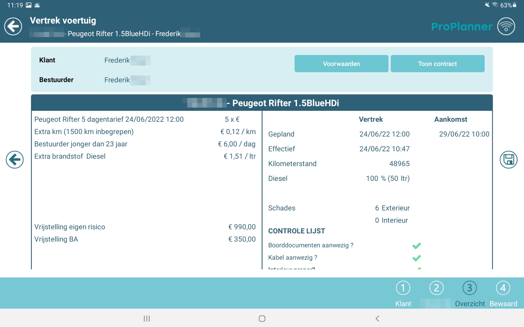Tap the Klant name Frederik
Viewport: 524px width, 327px height.
click(x=117, y=60)
